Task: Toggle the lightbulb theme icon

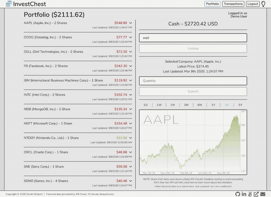Action: click(263, 4)
